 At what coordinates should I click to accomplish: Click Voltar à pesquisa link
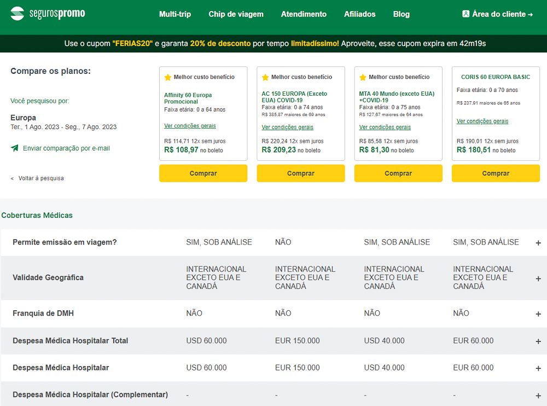point(41,178)
